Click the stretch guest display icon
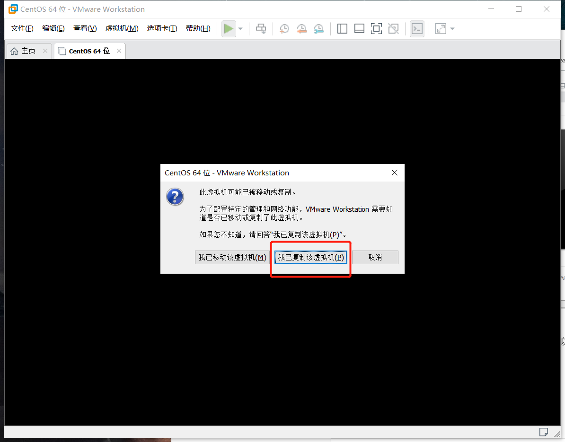This screenshot has height=442, width=565. (x=441, y=29)
